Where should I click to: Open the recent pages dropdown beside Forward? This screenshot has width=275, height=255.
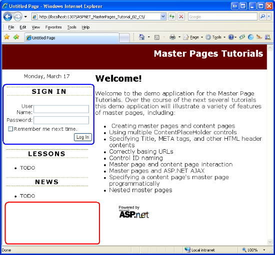(x=25, y=17)
